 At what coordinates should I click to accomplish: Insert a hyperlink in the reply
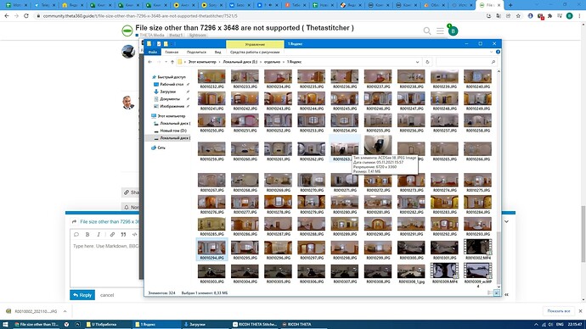pyautogui.click(x=112, y=235)
